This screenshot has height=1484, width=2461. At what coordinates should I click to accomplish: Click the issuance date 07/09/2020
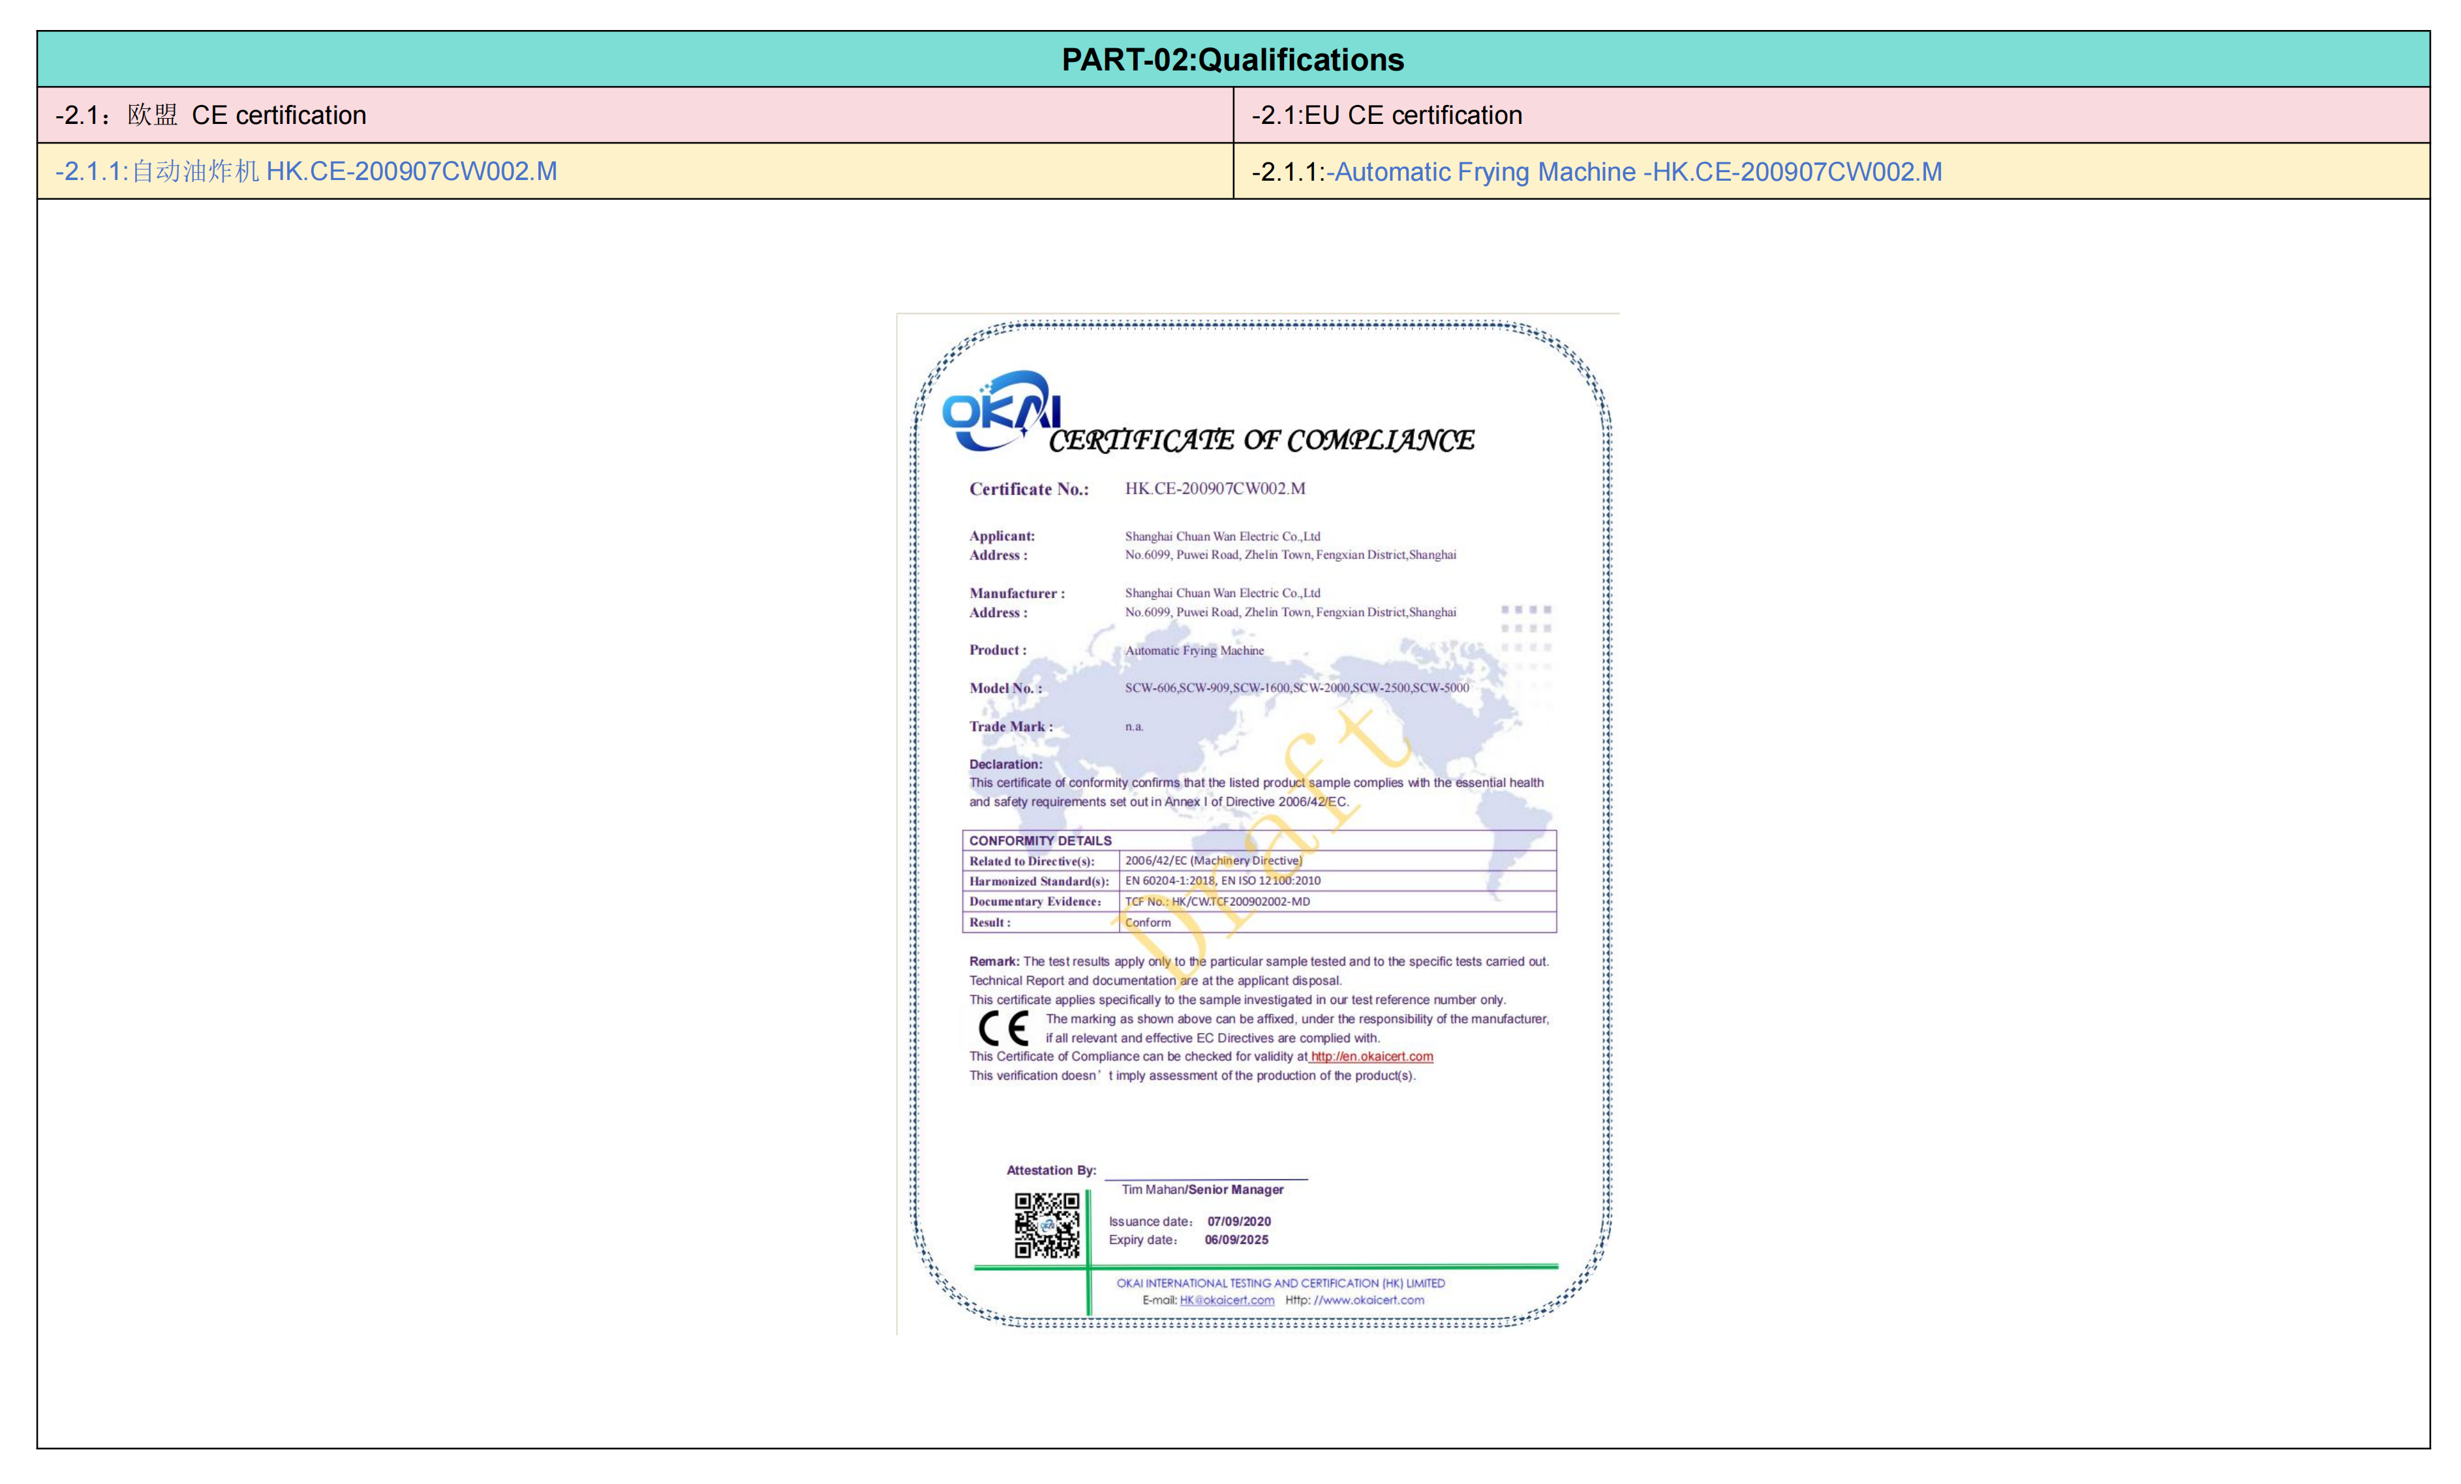tap(1238, 1221)
